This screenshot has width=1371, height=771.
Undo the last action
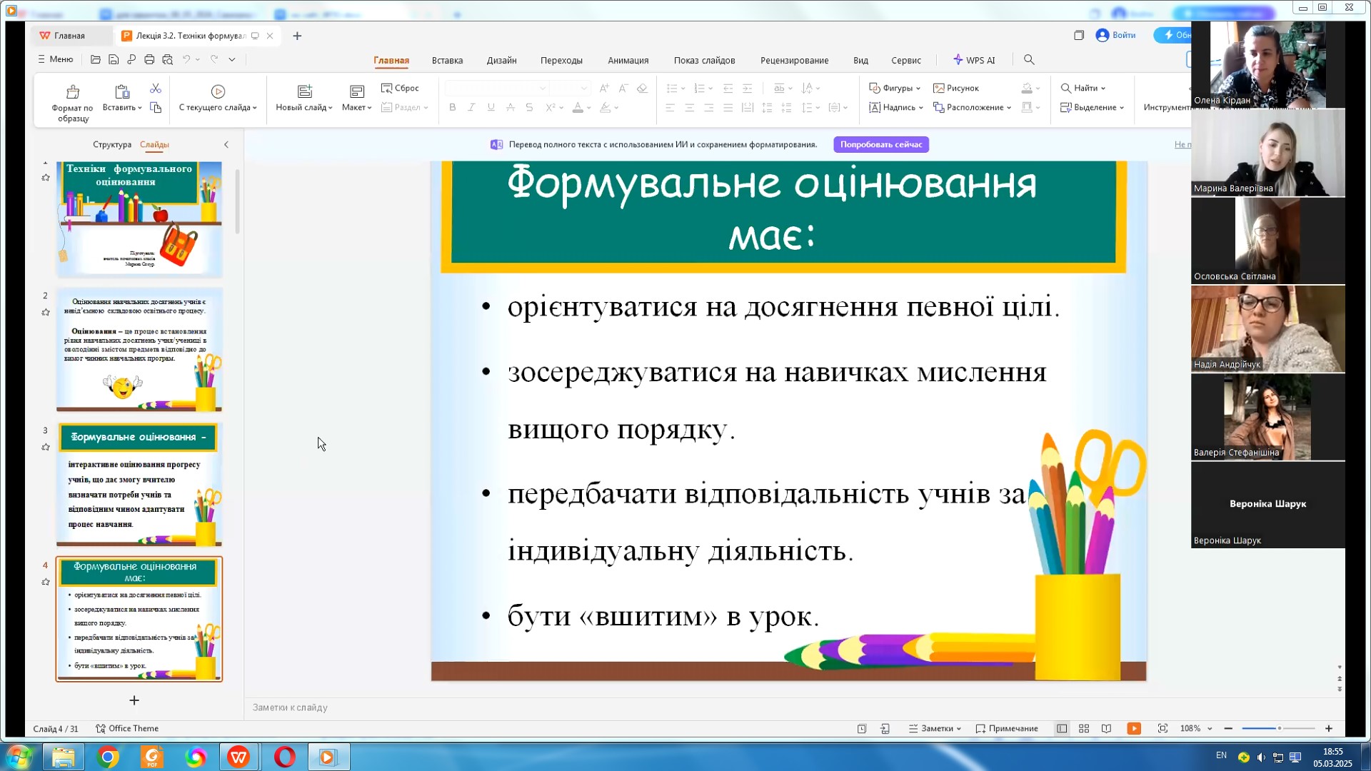(x=186, y=60)
